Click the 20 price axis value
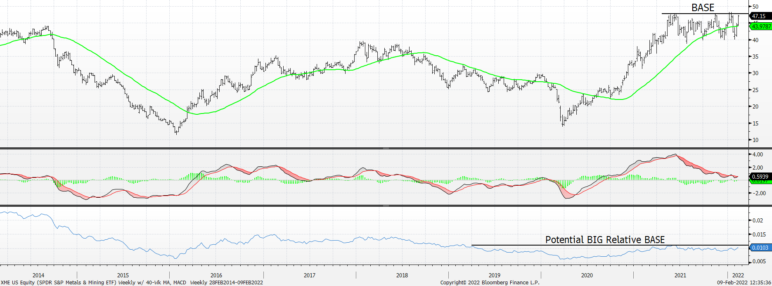The height and width of the screenshot is (286, 772). tap(755, 106)
